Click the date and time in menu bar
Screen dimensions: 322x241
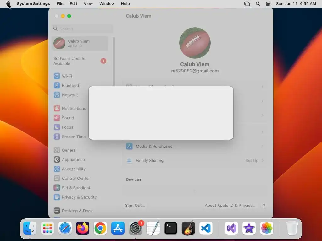coord(296,4)
